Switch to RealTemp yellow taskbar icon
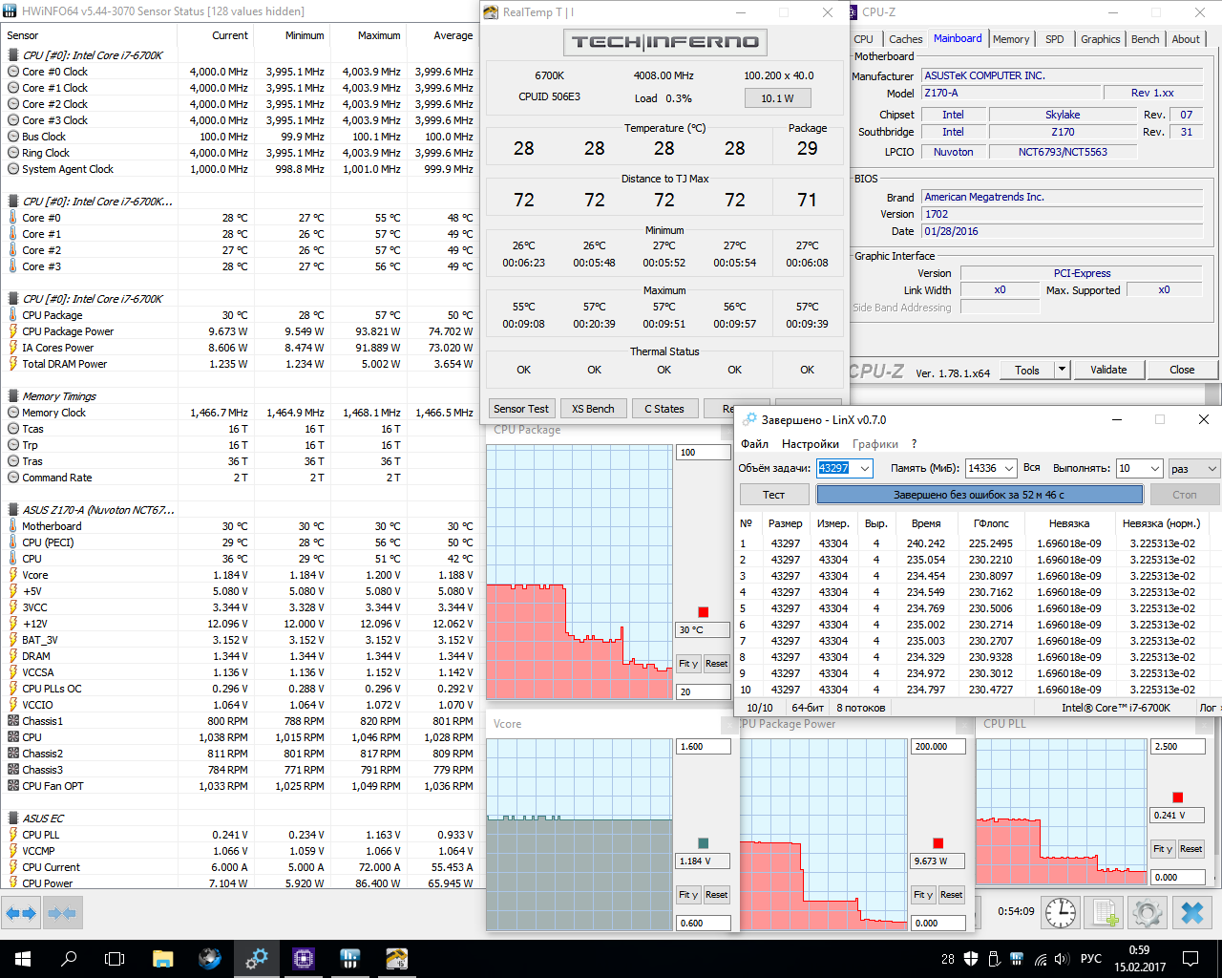This screenshot has height=978, width=1222. 397,959
